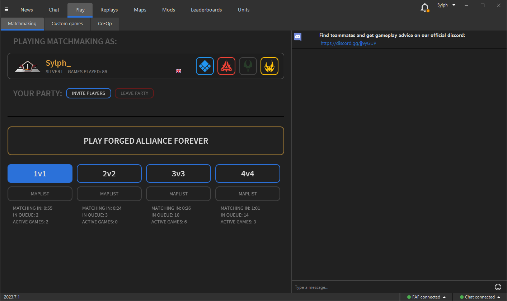This screenshot has width=507, height=301.
Task: Open the discord.gg/jj9yGUP link
Action: 348,43
